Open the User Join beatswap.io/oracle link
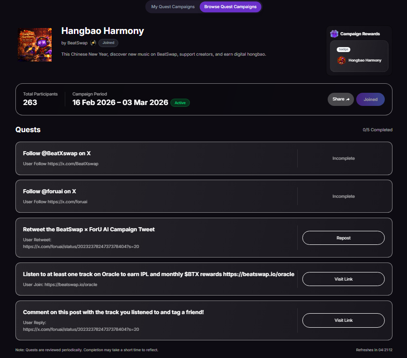 point(71,285)
